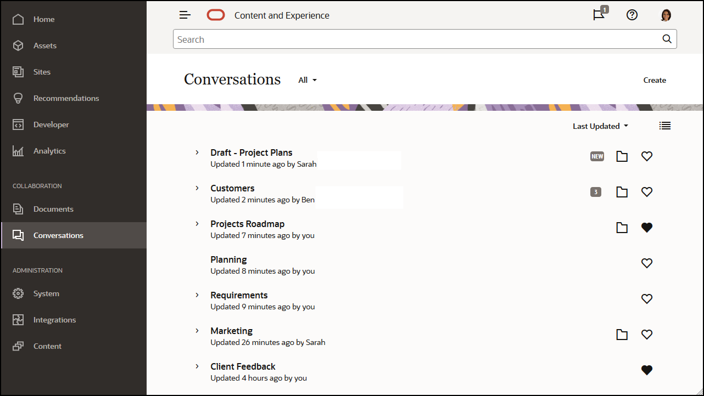Screen dimensions: 704x396
Task: Remove Client Feedback from favorites
Action: point(647,370)
